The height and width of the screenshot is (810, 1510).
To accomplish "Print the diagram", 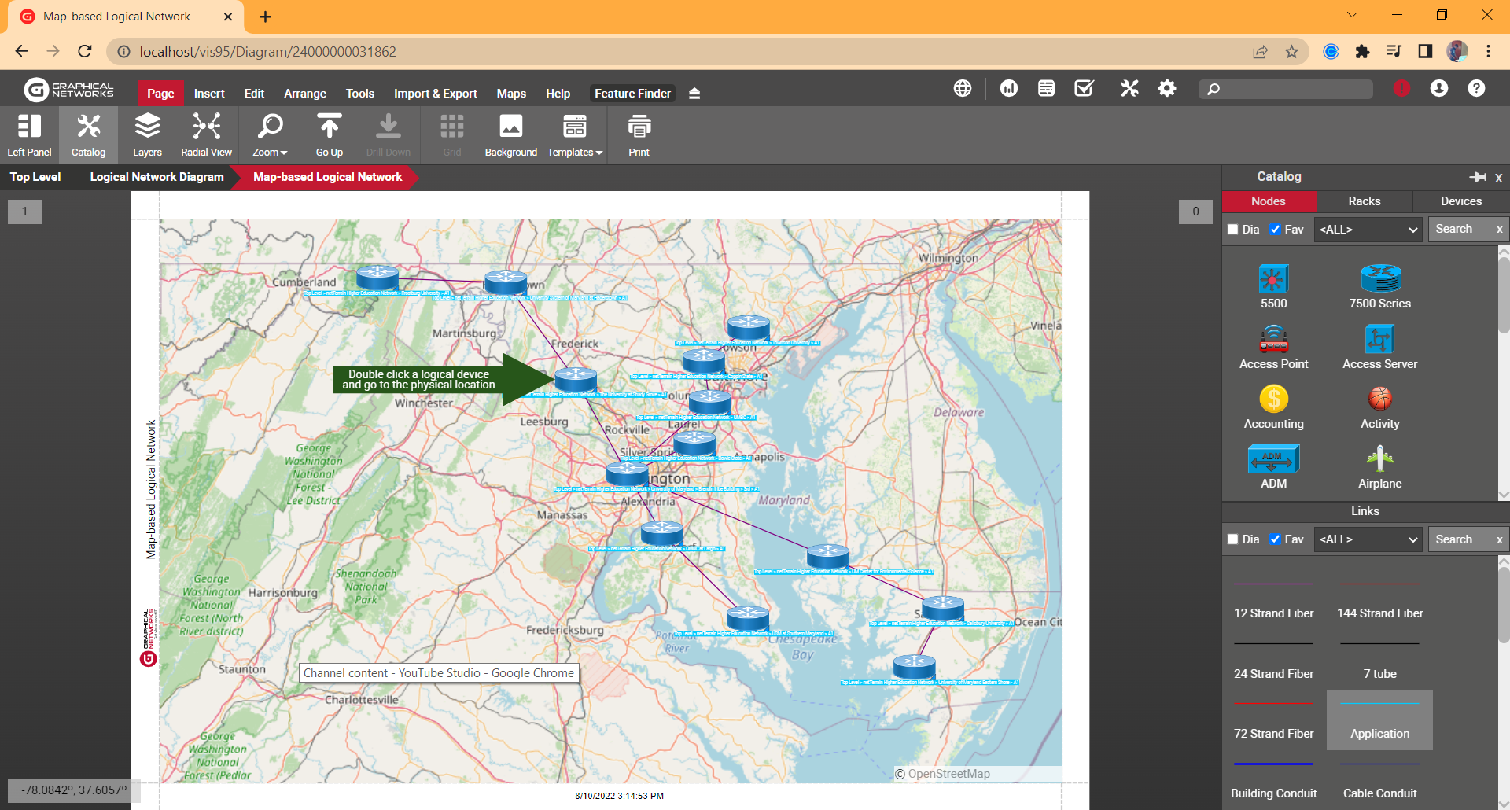I will pyautogui.click(x=639, y=134).
